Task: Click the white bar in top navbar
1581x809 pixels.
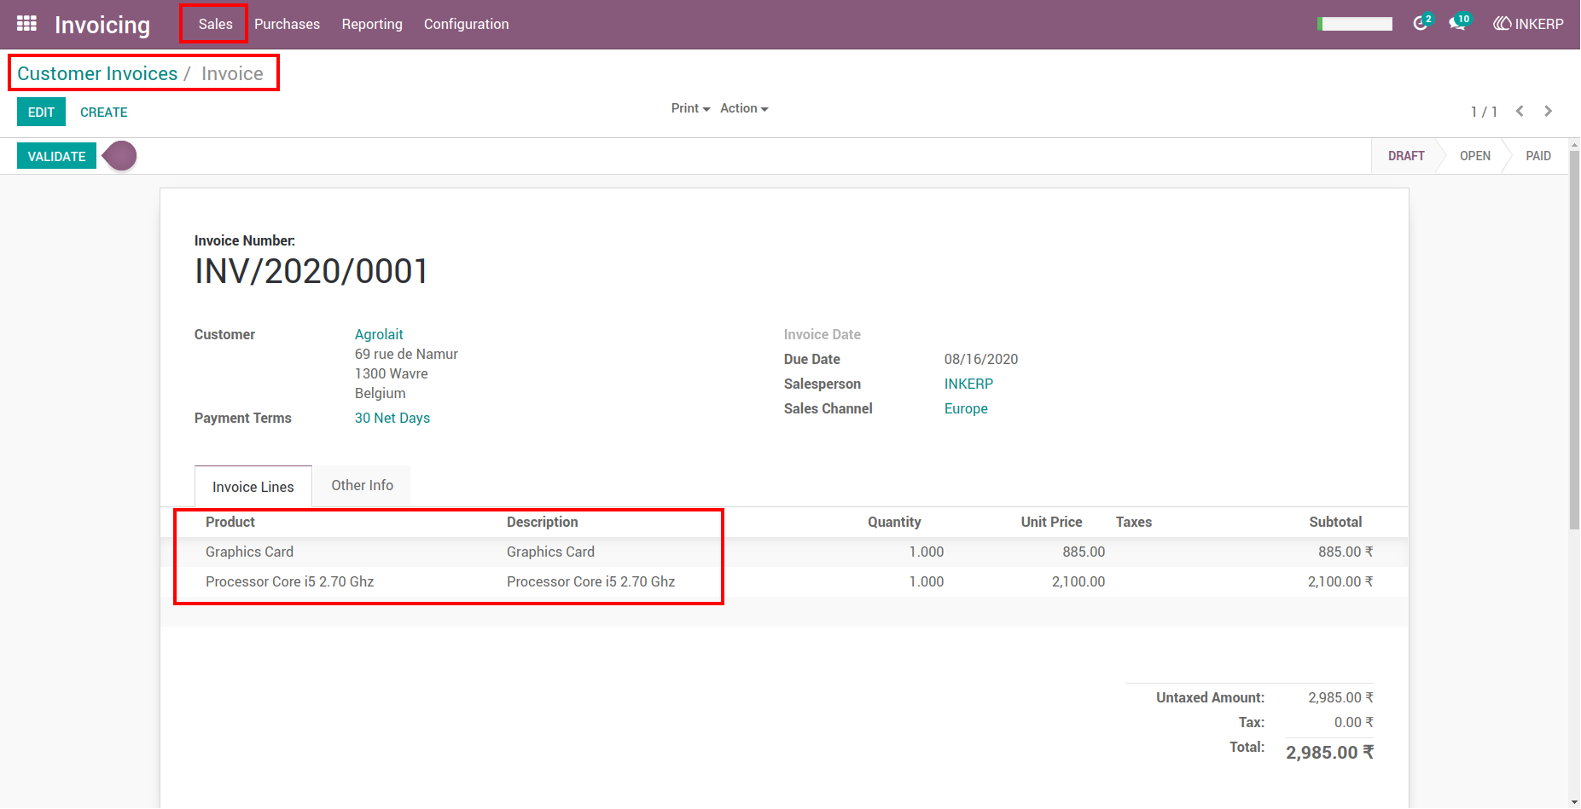Action: pyautogui.click(x=1355, y=24)
